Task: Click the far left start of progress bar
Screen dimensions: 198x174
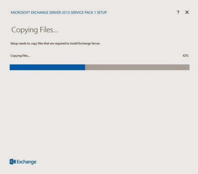Action: coord(11,67)
